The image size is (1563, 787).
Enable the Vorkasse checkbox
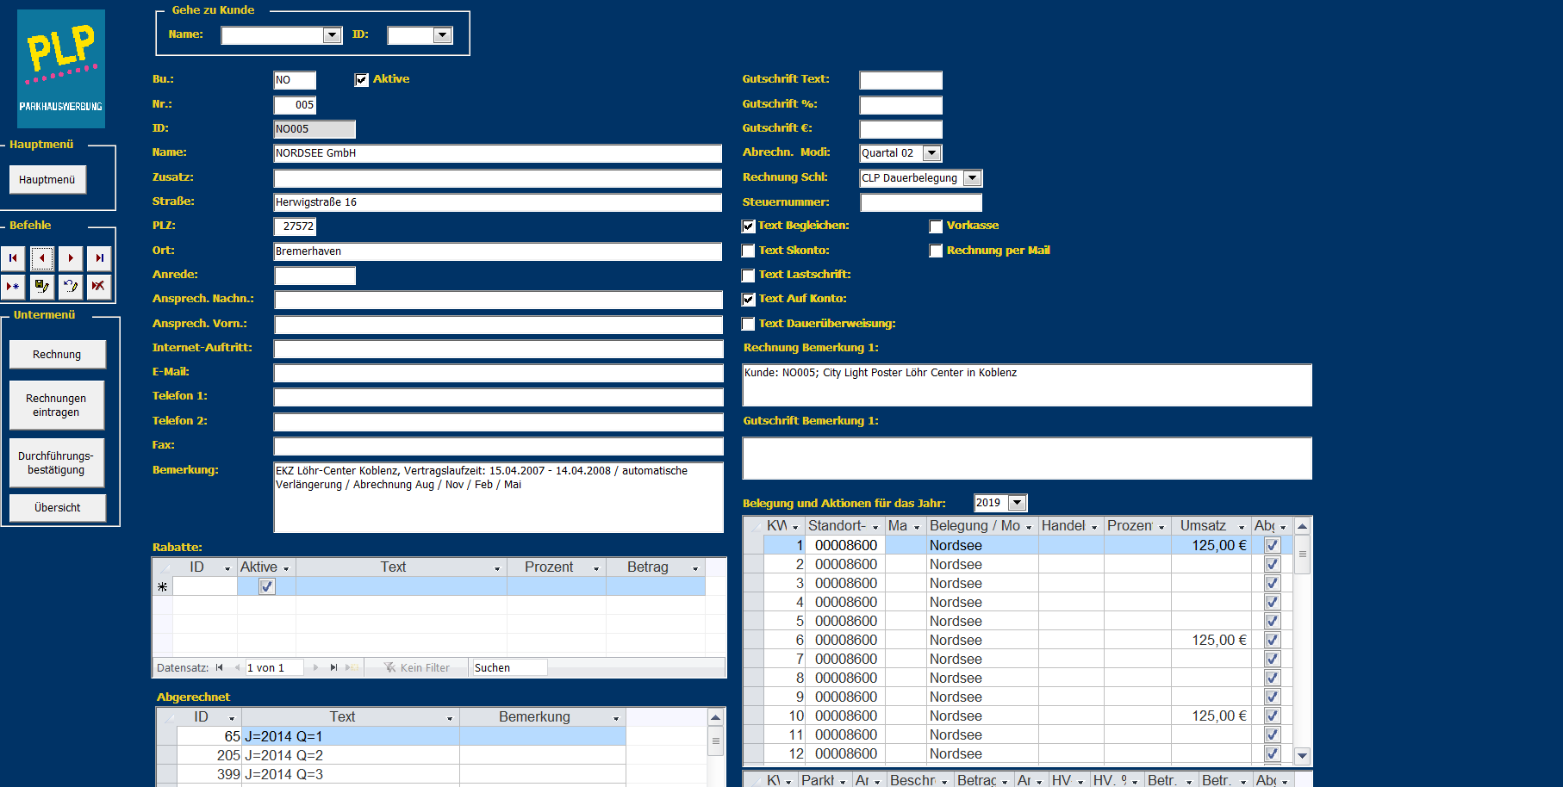[x=936, y=226]
